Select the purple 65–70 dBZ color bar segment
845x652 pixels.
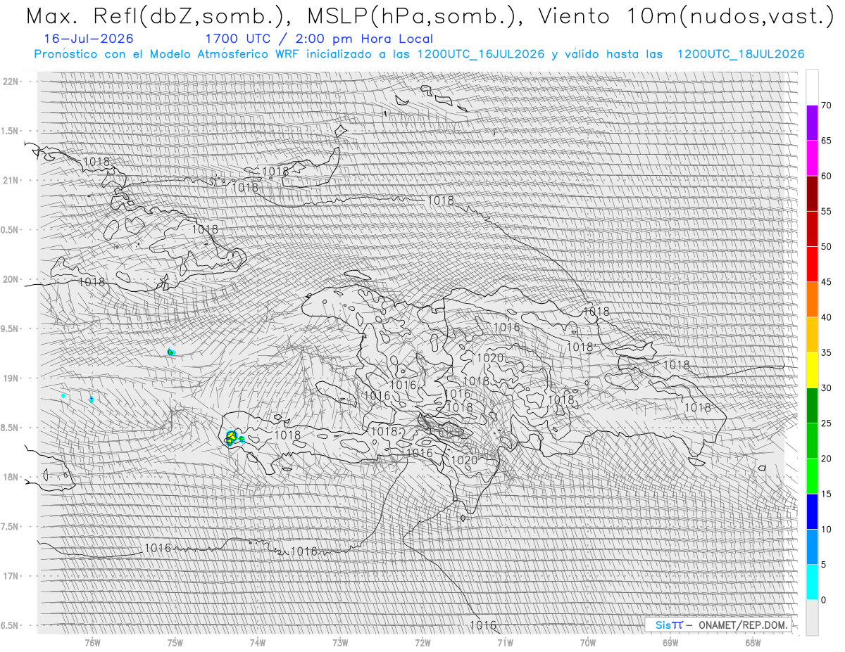813,123
